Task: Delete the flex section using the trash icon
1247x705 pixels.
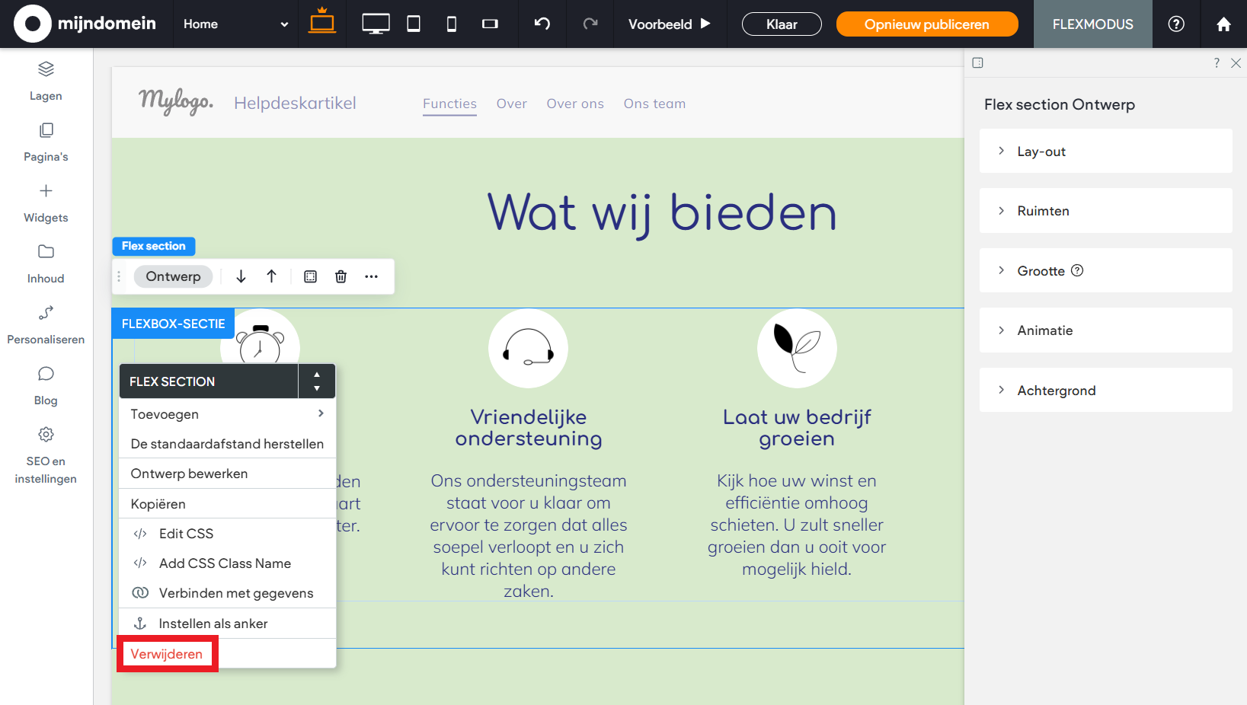Action: [341, 276]
